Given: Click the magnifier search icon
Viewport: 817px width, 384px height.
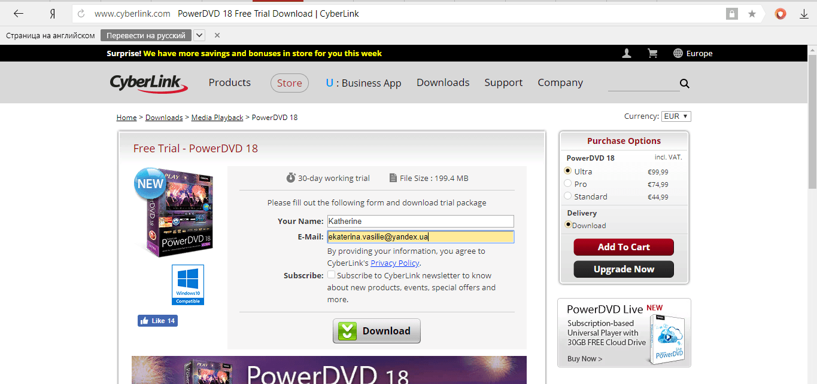Looking at the screenshot, I should (685, 84).
